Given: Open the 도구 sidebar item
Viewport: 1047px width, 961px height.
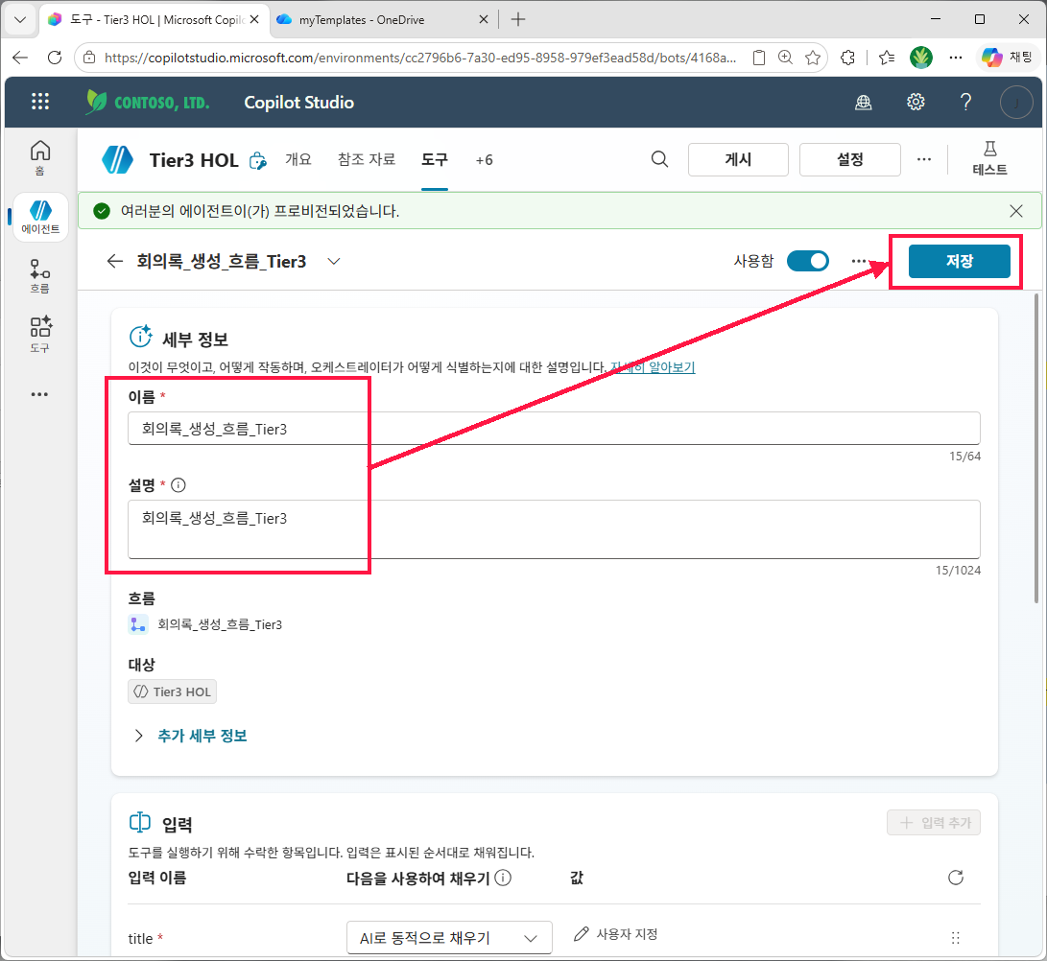Looking at the screenshot, I should pos(40,334).
